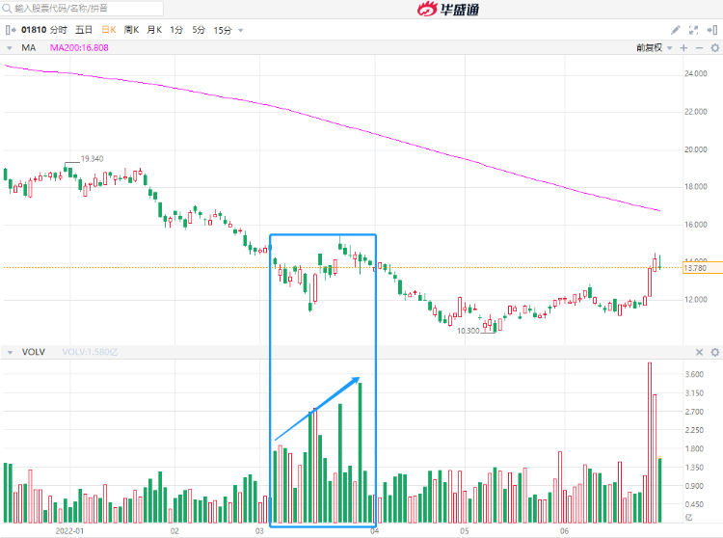Collapse right panel with arrow icon

point(713,30)
